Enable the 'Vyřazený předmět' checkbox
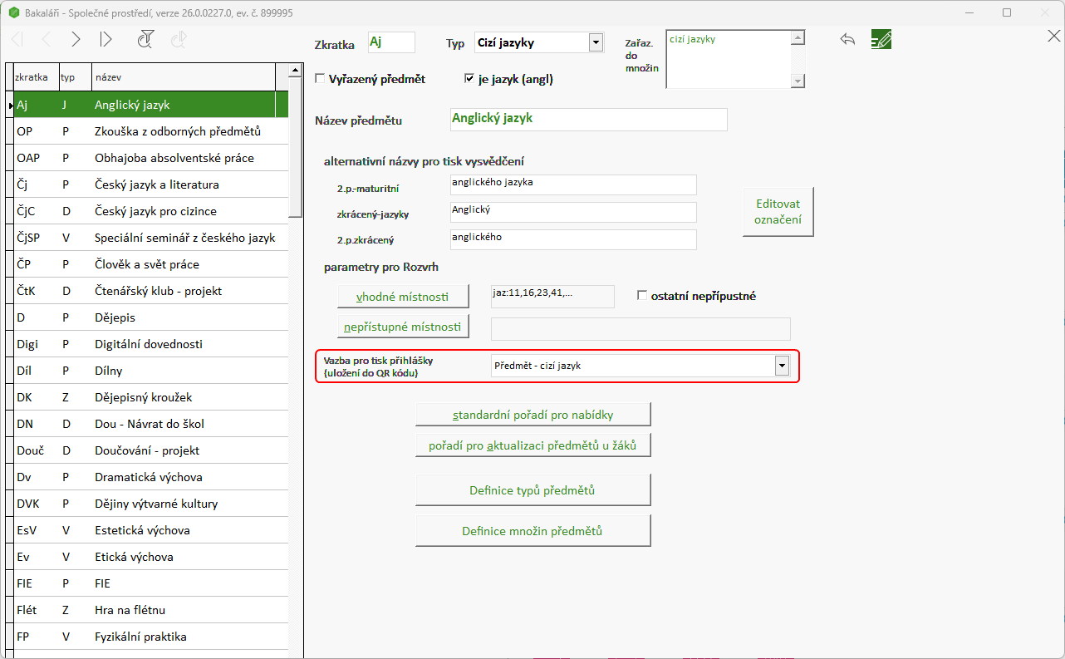The height and width of the screenshot is (659, 1065). (320, 79)
